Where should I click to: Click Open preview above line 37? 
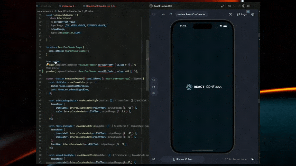point(53,68)
